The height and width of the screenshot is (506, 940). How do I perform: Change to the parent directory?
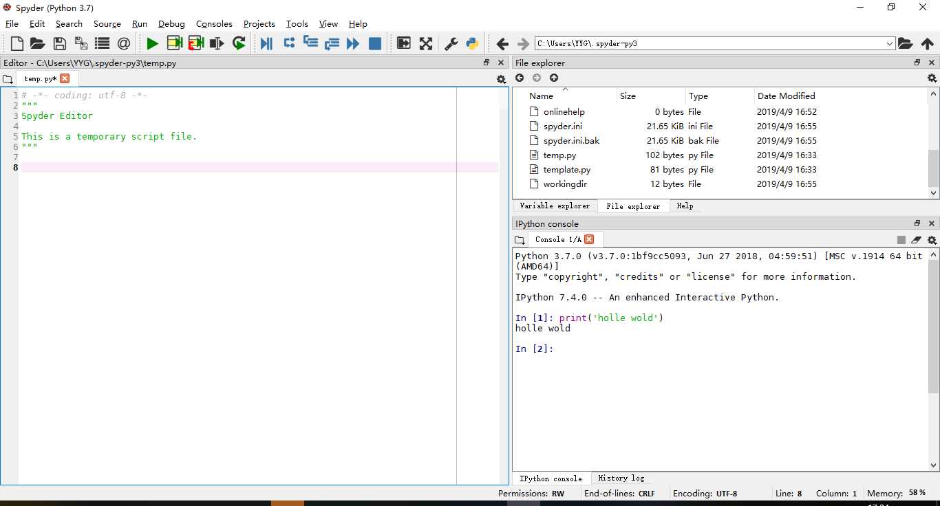tap(927, 43)
